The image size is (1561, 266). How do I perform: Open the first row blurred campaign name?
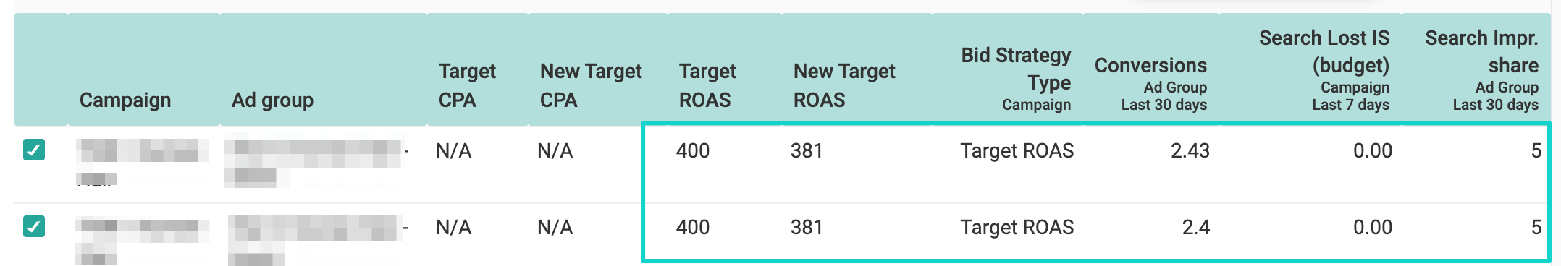click(x=142, y=162)
